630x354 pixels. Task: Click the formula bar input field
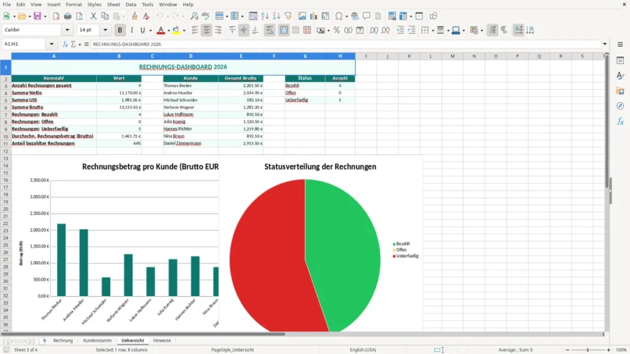[346, 44]
